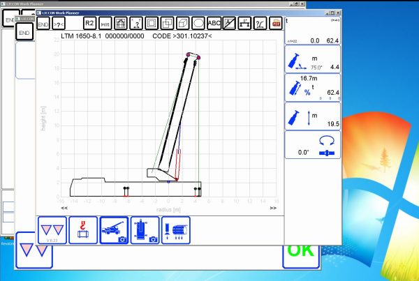
Task: Open the boom radius panel showing 4.4
Action: tap(313, 59)
